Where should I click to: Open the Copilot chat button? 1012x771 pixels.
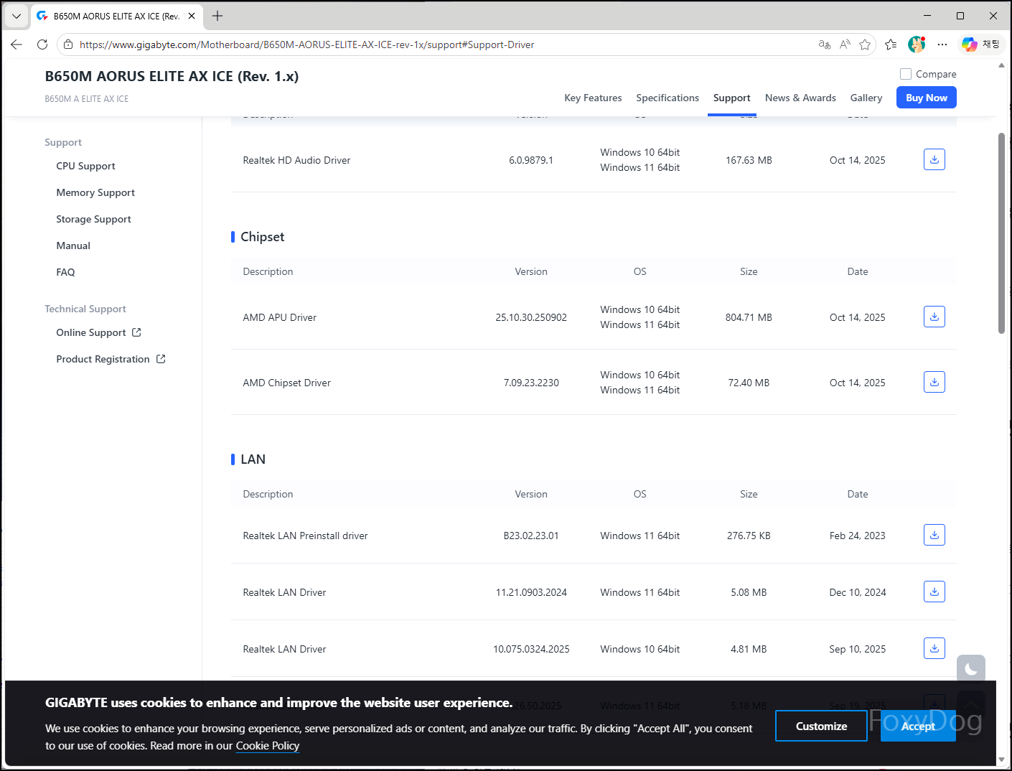tap(981, 45)
